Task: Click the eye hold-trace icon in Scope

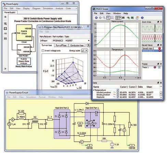Action: coord(128,18)
